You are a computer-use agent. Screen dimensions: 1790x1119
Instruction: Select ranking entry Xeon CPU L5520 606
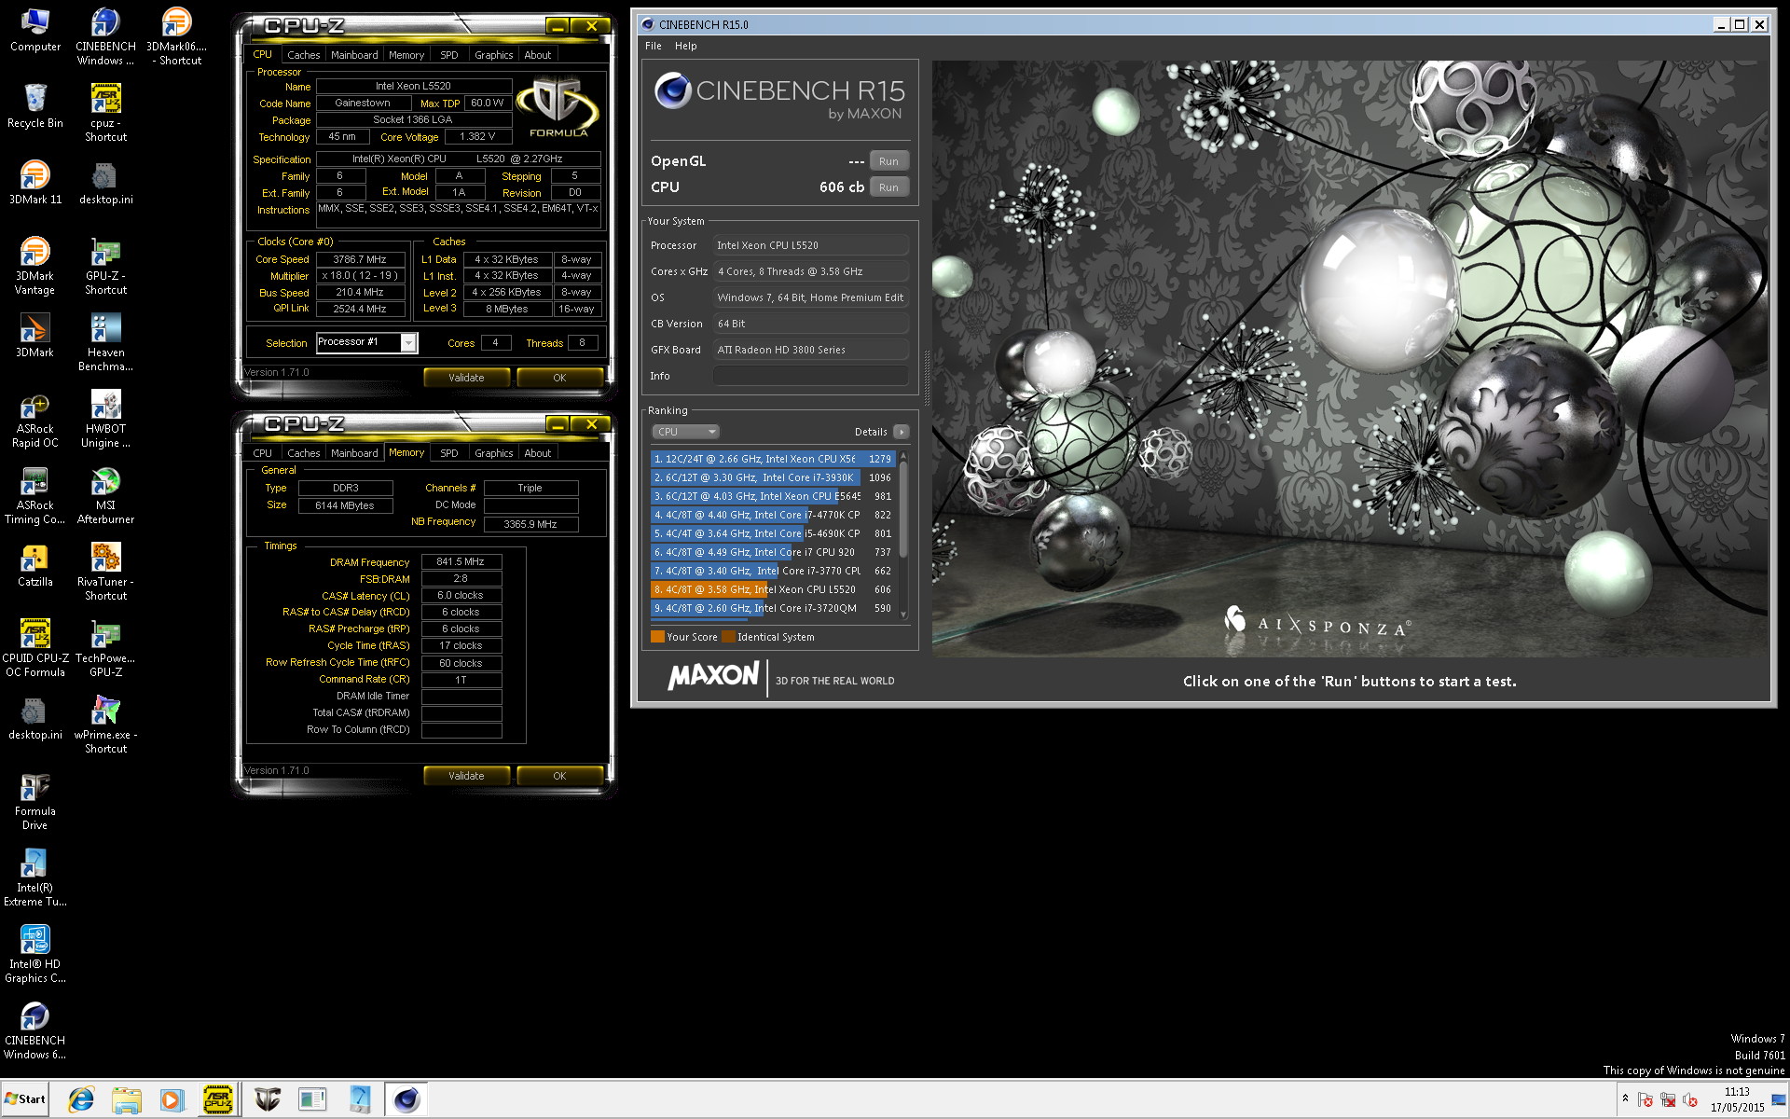pos(773,589)
